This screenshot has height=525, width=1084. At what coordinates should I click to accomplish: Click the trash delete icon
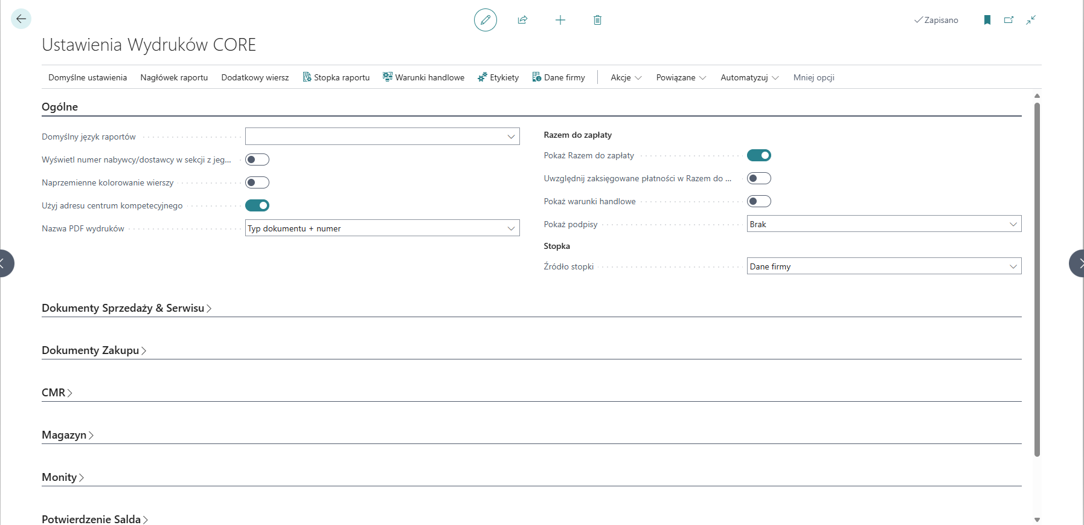coord(597,20)
